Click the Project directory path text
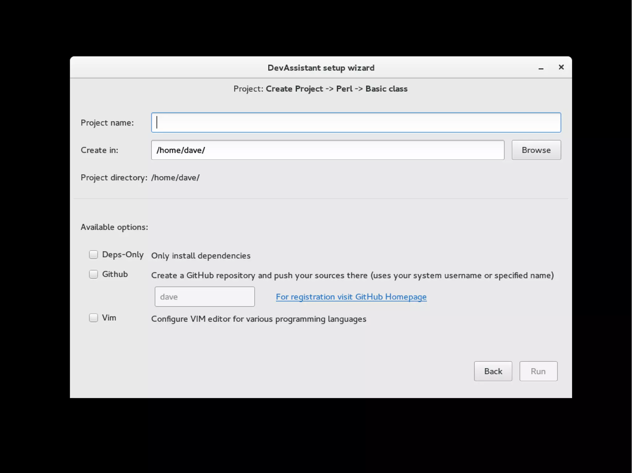The width and height of the screenshot is (632, 473). [x=175, y=178]
